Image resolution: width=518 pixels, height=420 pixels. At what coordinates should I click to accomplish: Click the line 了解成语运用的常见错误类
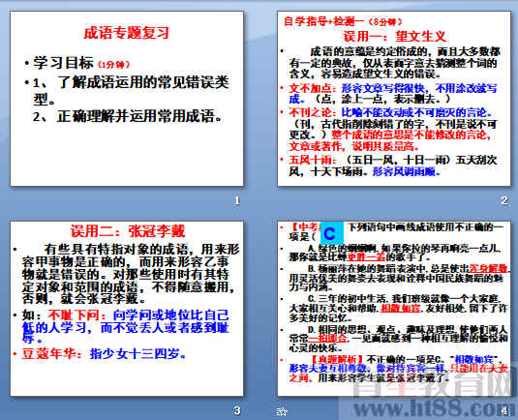coord(143,82)
